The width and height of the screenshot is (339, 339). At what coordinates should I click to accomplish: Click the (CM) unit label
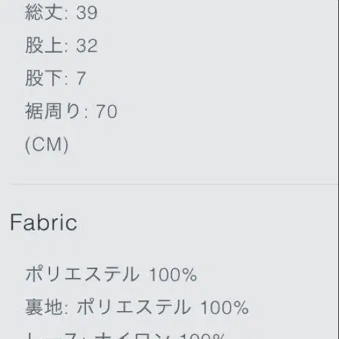(47, 144)
